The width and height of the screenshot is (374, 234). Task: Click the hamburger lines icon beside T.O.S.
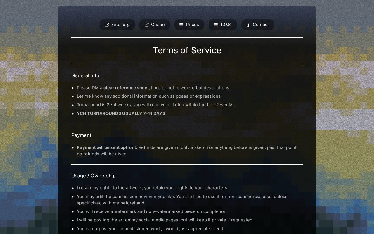coord(216,25)
